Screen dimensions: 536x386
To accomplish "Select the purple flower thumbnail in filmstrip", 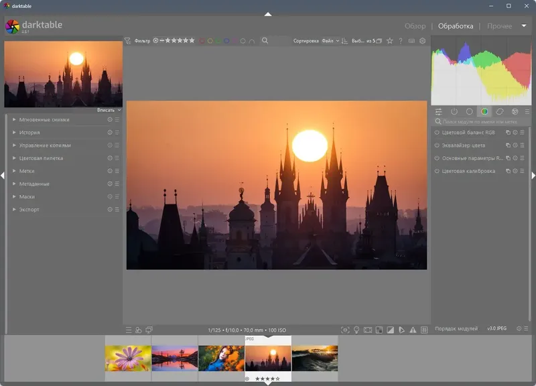I will 128,358.
